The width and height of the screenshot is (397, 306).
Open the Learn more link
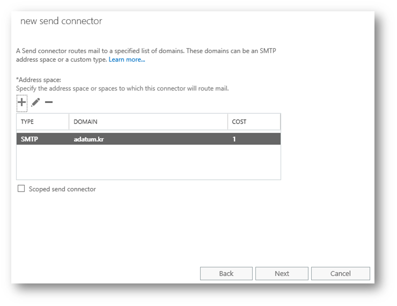[x=127, y=60]
